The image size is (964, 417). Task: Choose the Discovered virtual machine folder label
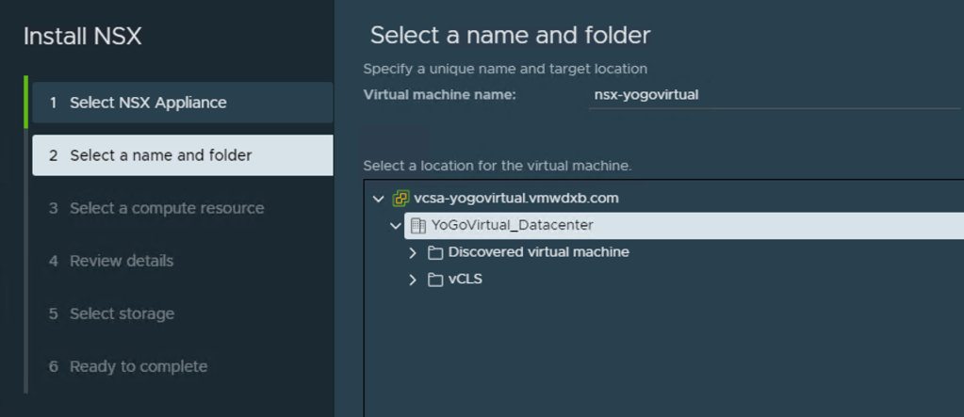(x=538, y=252)
